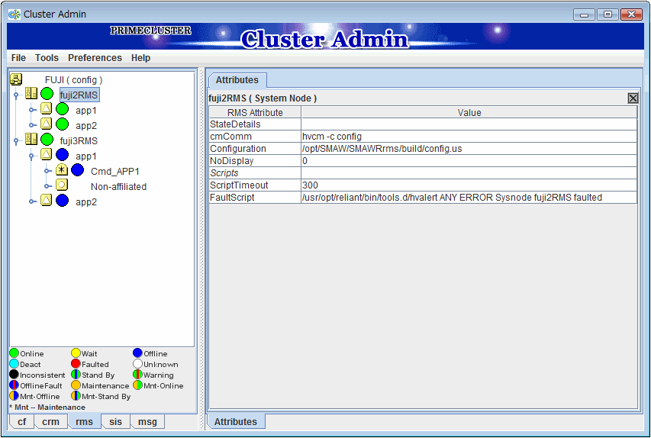The width and height of the screenshot is (651, 438).
Task: Click the Non-affiliated resource icon
Action: [62, 185]
